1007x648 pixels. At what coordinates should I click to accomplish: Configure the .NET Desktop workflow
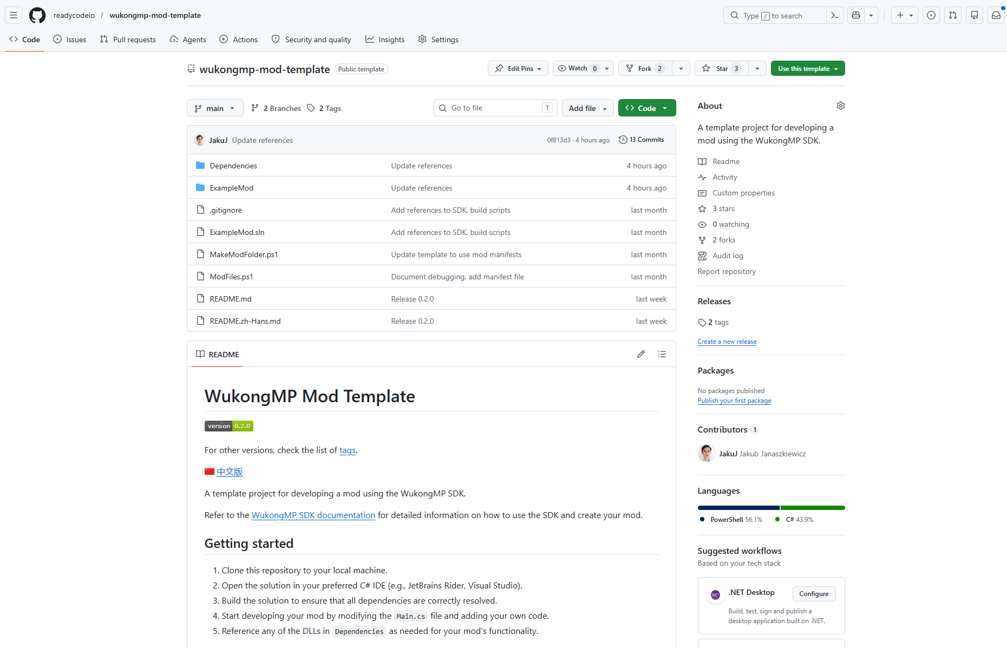pyautogui.click(x=814, y=594)
